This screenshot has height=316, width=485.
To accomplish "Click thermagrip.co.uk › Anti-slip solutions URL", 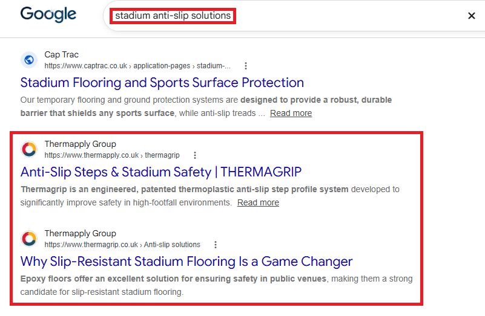I will click(122, 245).
